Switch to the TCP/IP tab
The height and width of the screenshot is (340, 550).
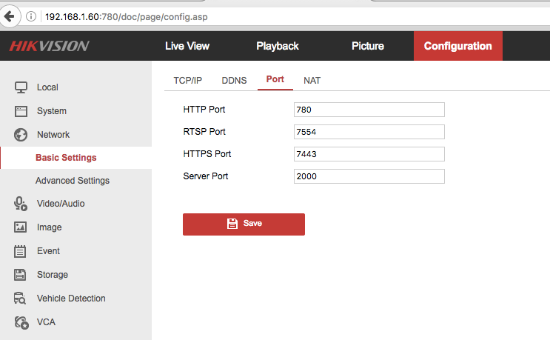(x=187, y=80)
